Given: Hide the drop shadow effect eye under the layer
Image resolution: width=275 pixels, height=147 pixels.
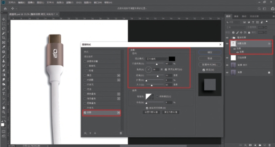Looking at the screenshot, I should (237, 52).
